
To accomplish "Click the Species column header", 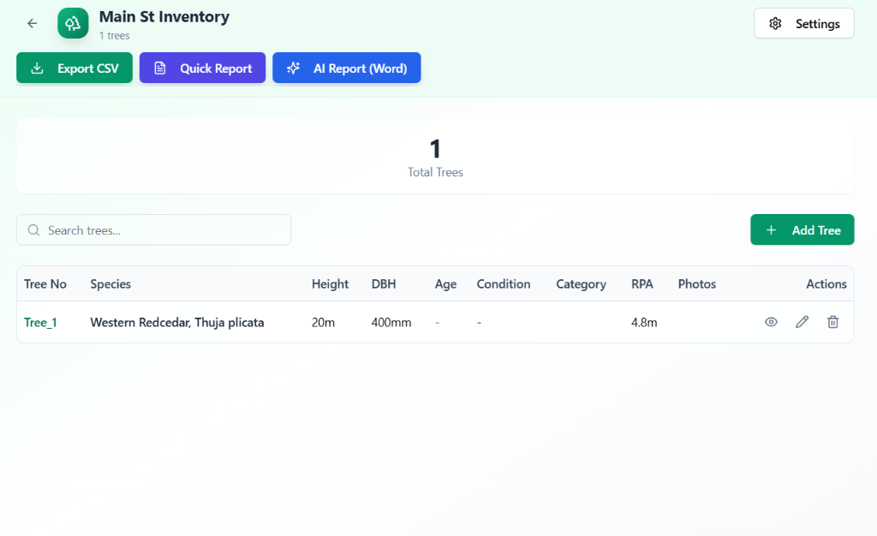I will pos(110,284).
